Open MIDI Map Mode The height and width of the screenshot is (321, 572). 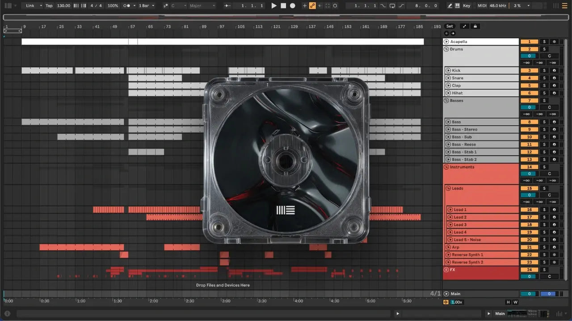coord(482,6)
